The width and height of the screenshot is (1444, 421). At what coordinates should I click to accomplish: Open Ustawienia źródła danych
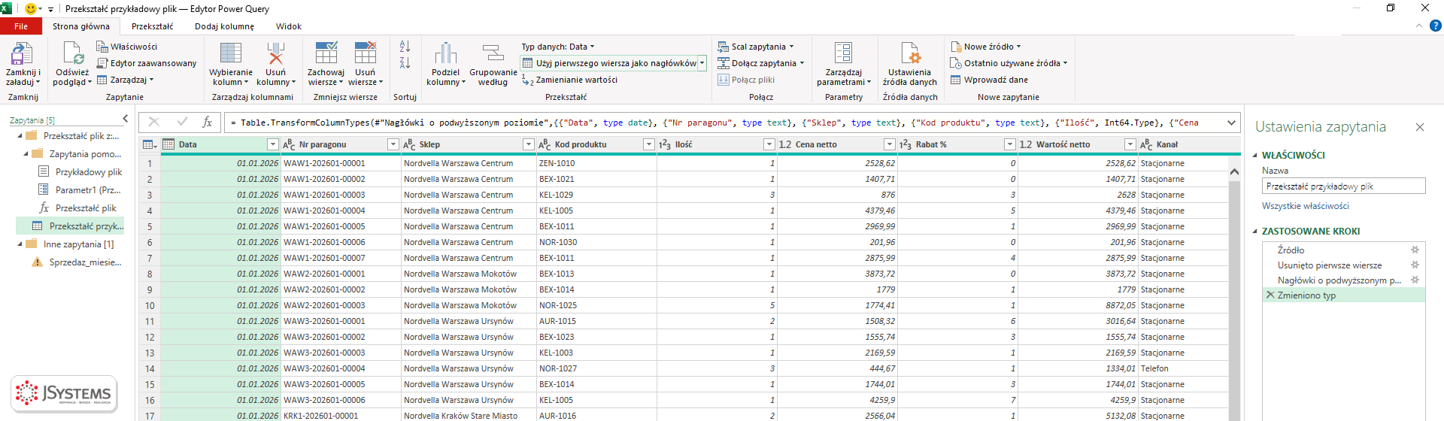tap(909, 65)
